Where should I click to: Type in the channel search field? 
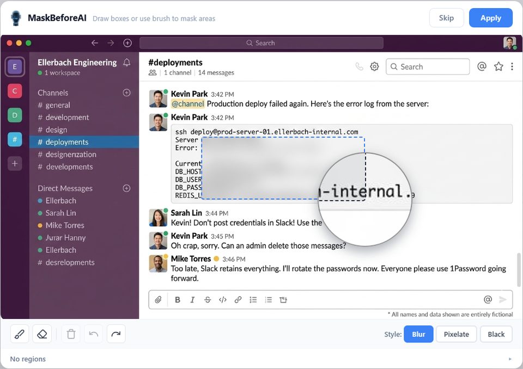428,66
